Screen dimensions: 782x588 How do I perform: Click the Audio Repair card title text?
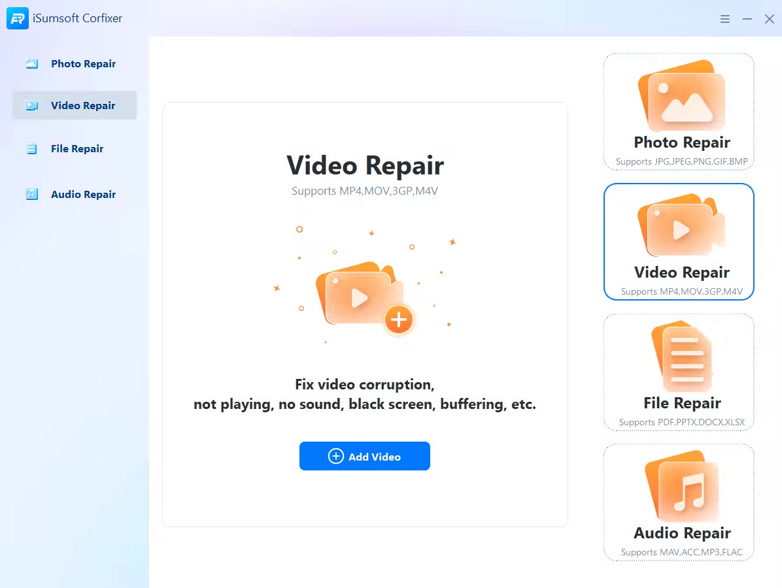pos(682,533)
